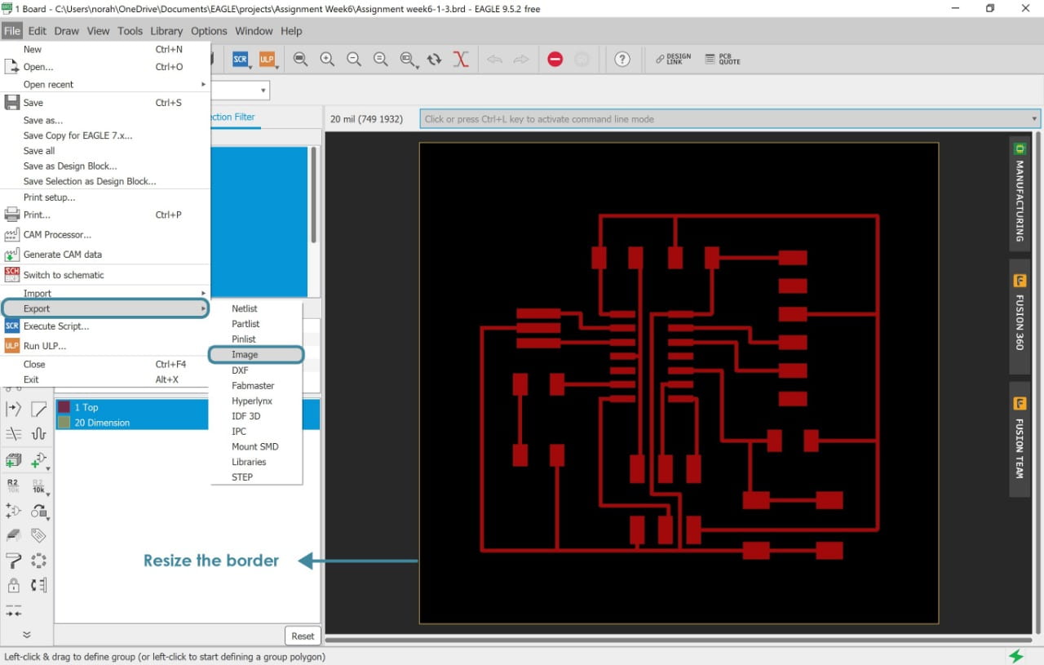Click the Zoom out magnifier icon
The image size is (1044, 665).
click(x=354, y=59)
